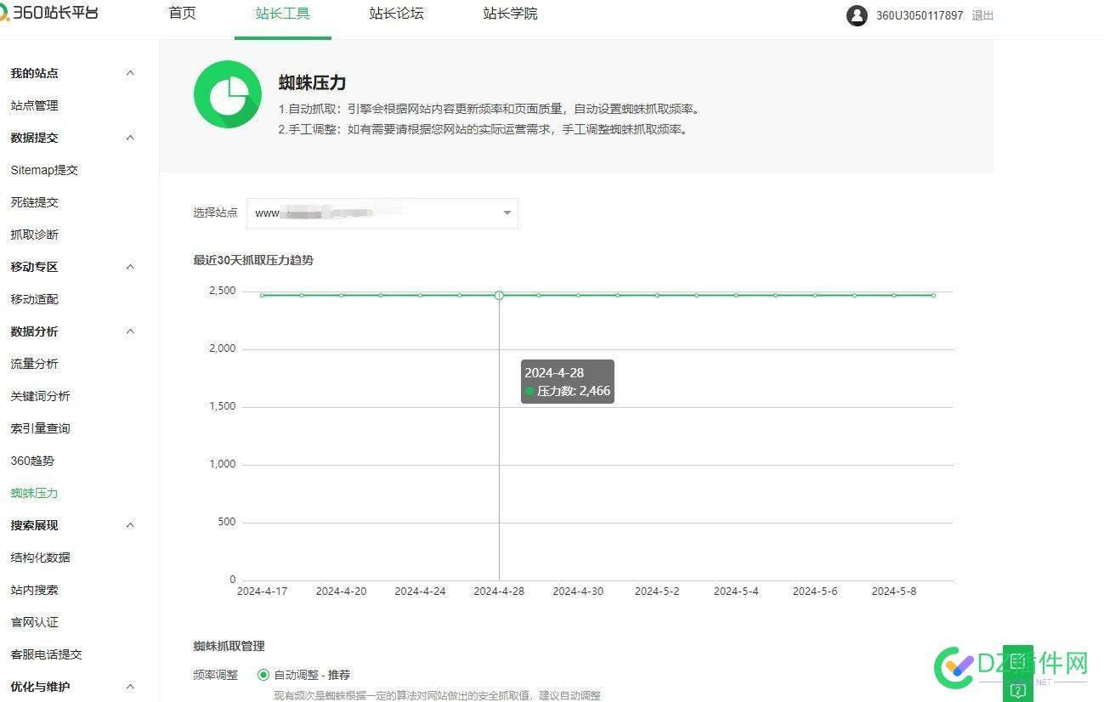Click the 2024-4-20 axis label
Viewport: 1104px width, 702px height.
(x=341, y=592)
